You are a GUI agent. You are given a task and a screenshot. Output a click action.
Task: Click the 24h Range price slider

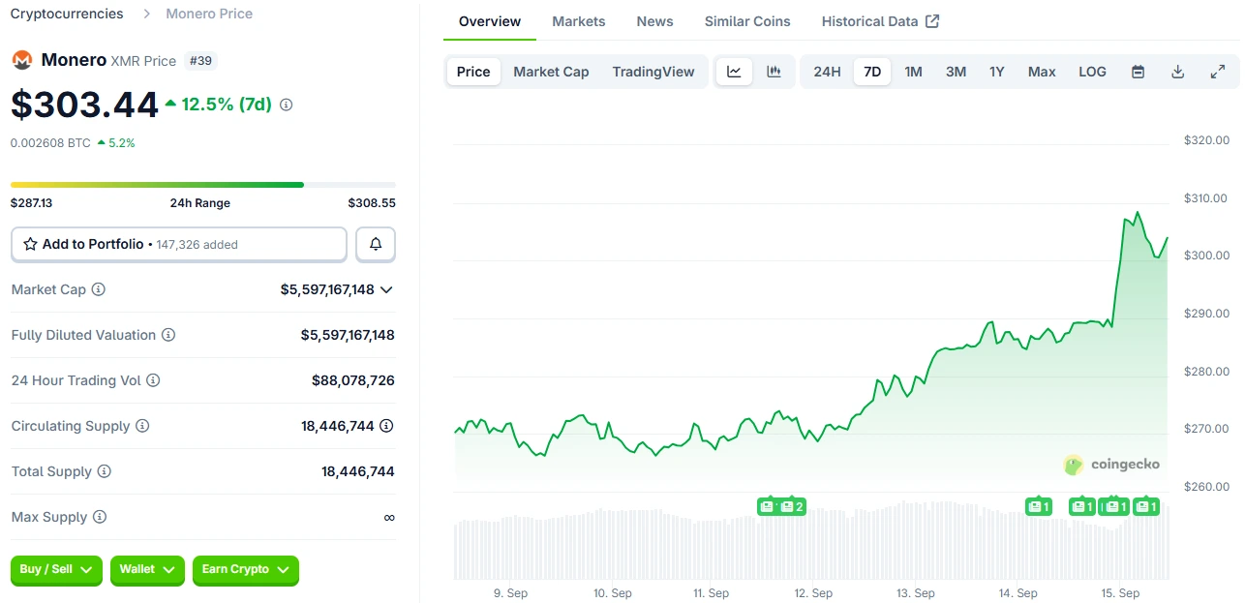[202, 183]
